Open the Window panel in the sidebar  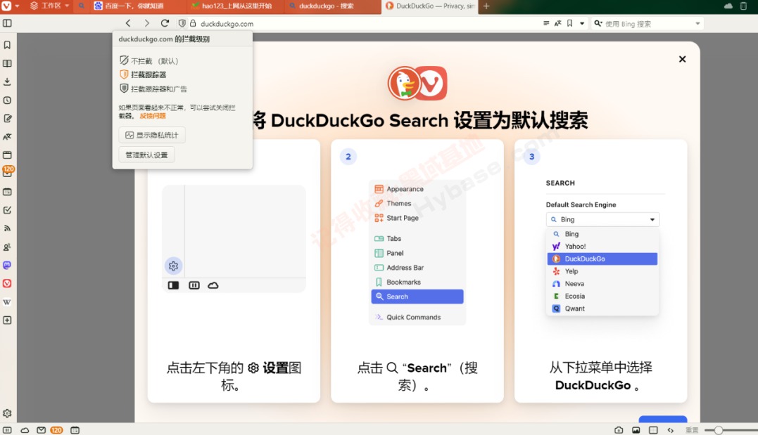click(x=7, y=155)
